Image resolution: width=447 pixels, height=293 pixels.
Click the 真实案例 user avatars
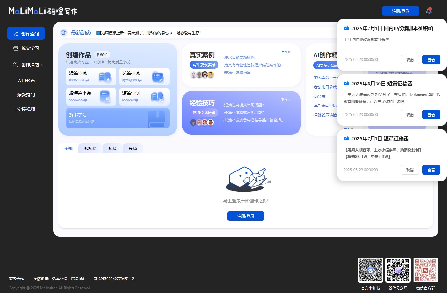202,75
